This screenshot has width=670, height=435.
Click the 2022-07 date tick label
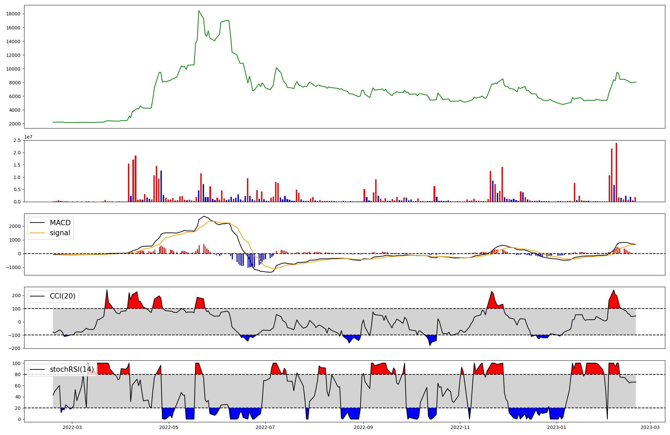265,427
